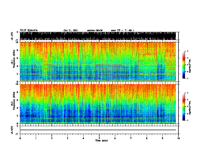Click the "-3" label on ch.1 color bar

tap(187, 51)
